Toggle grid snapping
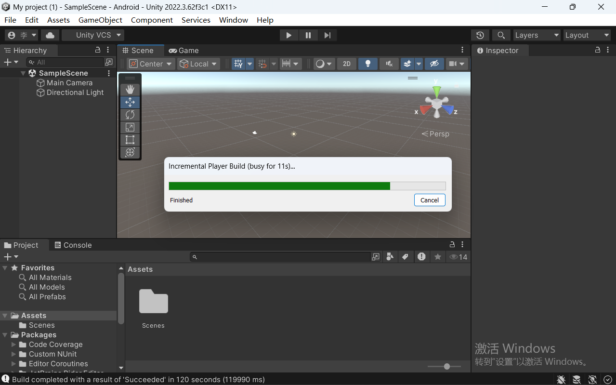The width and height of the screenshot is (616, 385). tap(262, 64)
